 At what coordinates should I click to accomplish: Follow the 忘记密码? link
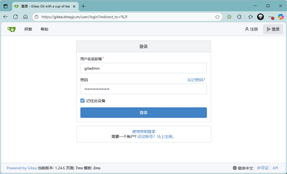coord(196,80)
